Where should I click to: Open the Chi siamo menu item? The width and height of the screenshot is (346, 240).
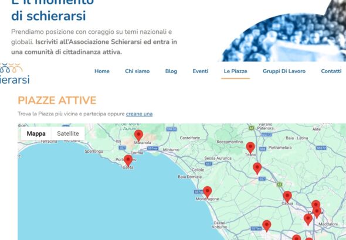[137, 71]
